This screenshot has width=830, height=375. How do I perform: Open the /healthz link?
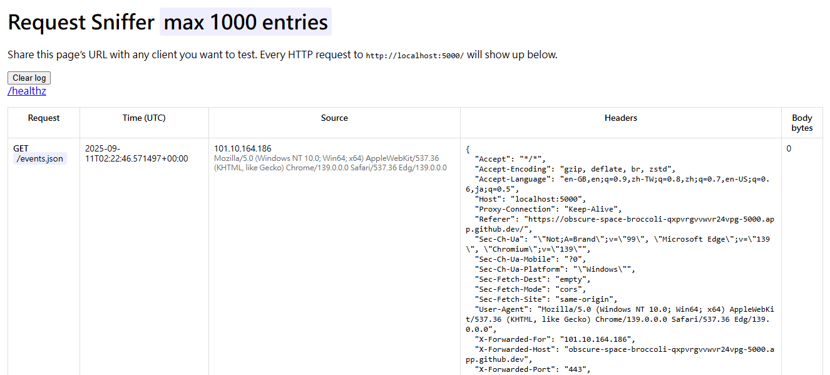(27, 91)
